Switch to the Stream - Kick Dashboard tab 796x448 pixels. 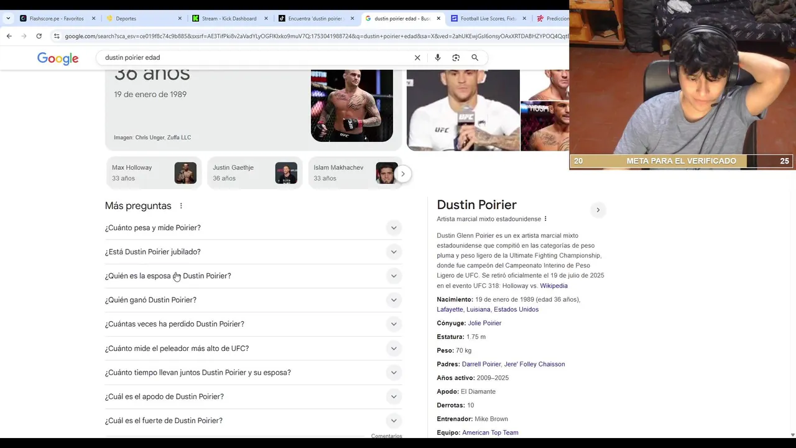229,19
